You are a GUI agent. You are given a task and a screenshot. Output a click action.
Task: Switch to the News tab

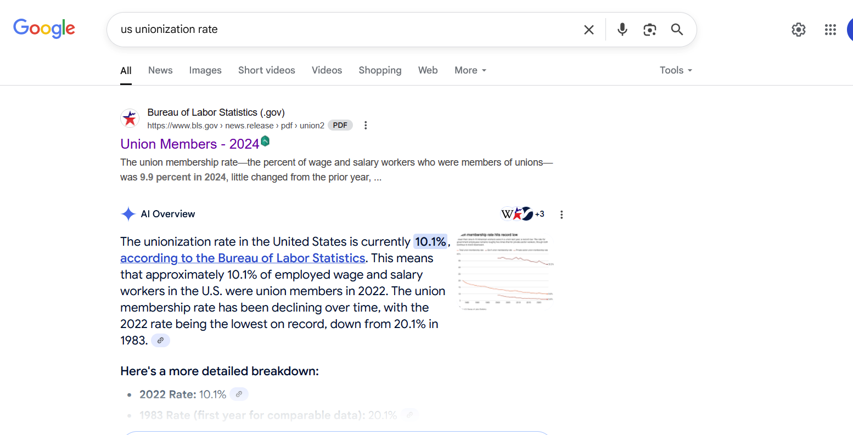[160, 70]
